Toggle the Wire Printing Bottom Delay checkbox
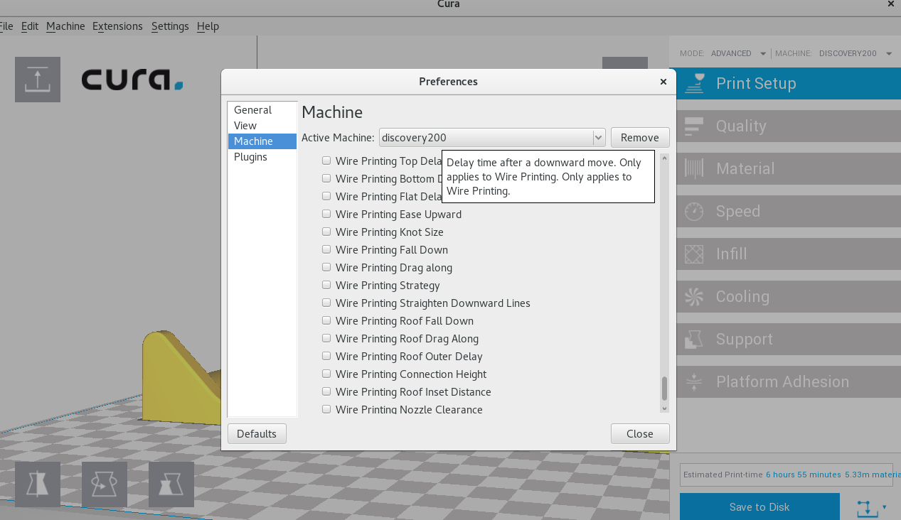This screenshot has height=520, width=901. (x=326, y=178)
